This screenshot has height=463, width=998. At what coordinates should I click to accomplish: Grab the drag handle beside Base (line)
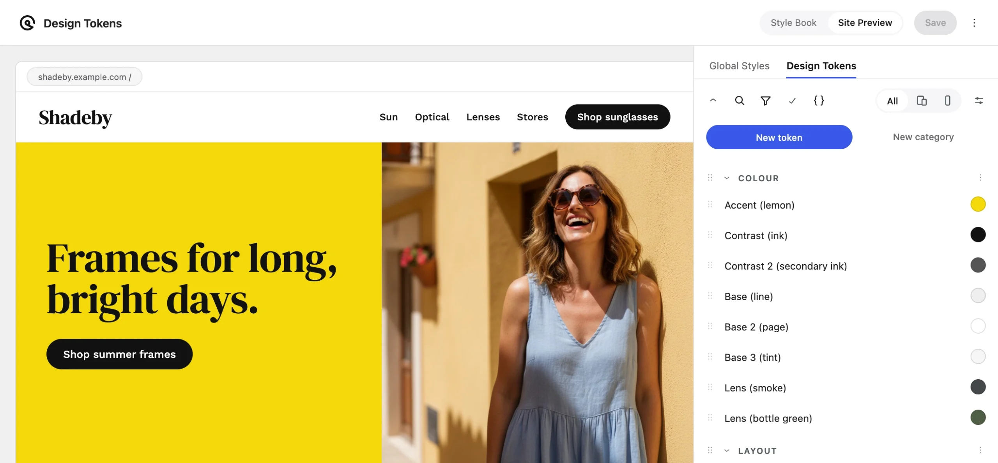click(x=710, y=296)
